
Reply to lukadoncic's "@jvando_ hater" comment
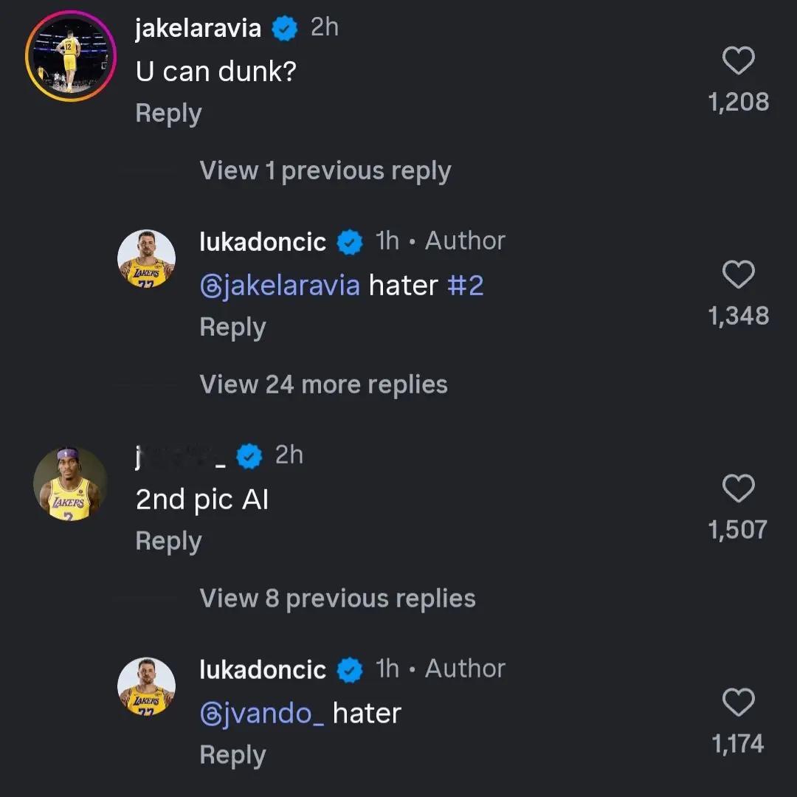point(232,756)
